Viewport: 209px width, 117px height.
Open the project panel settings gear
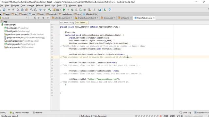[43, 18]
